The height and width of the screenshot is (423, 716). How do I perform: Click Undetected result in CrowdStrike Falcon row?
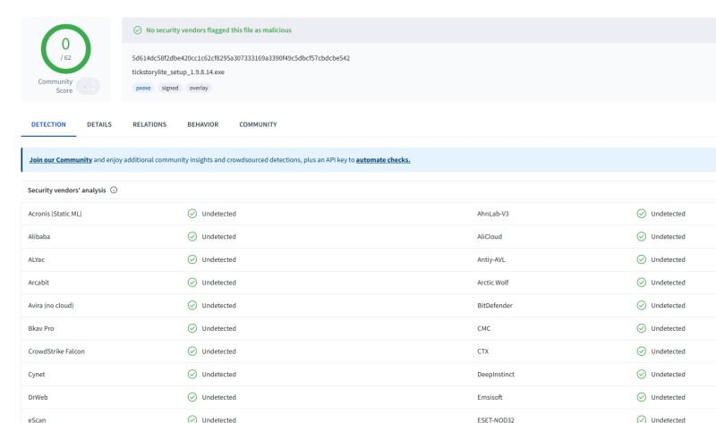[218, 351]
